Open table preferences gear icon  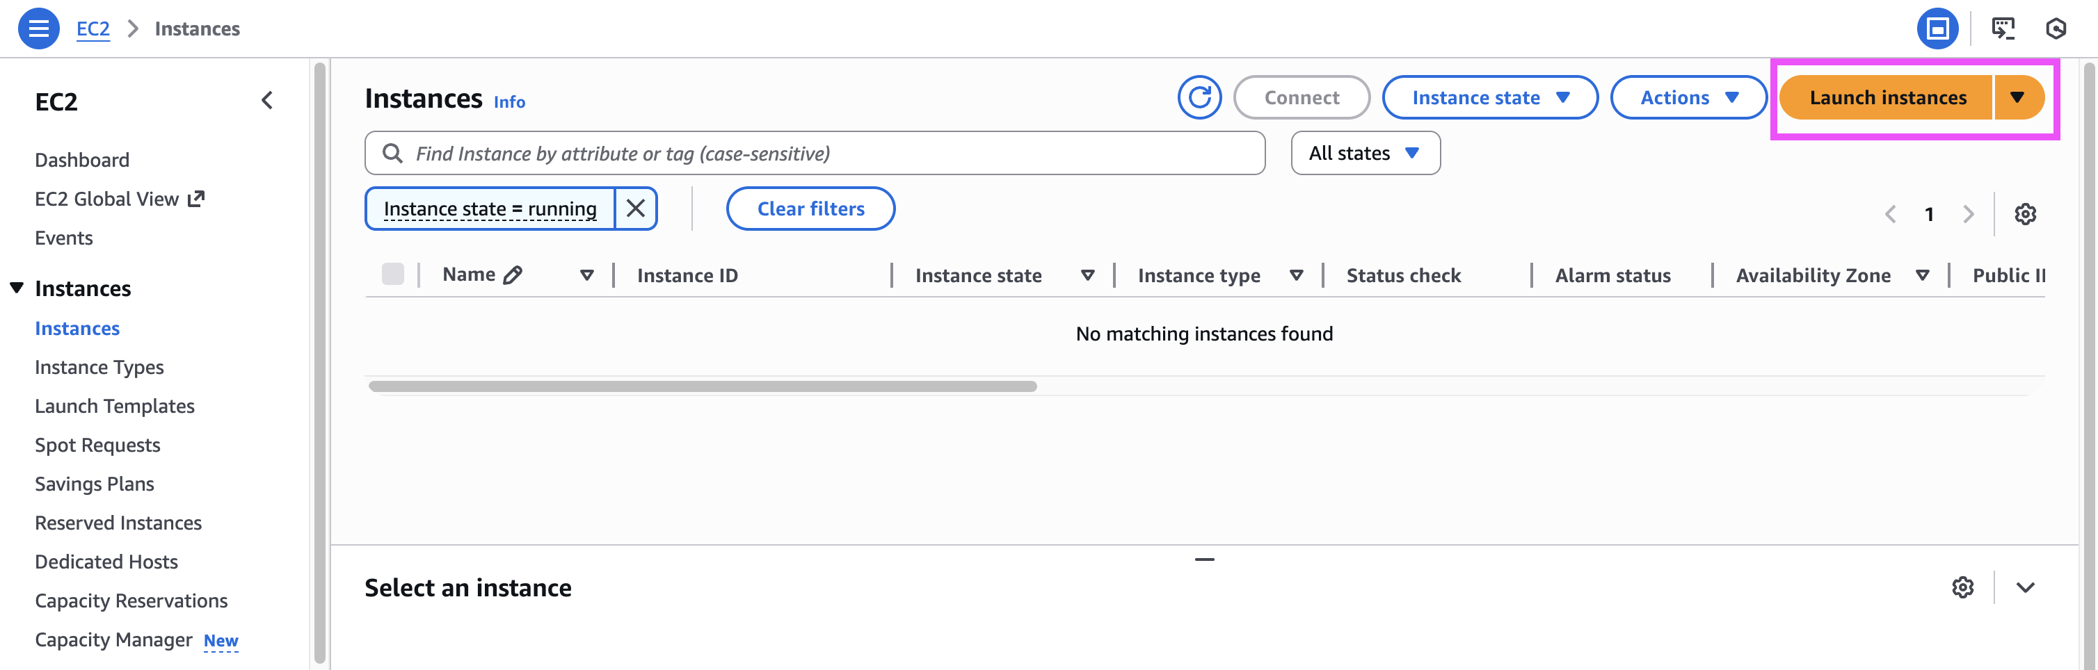point(2025,214)
